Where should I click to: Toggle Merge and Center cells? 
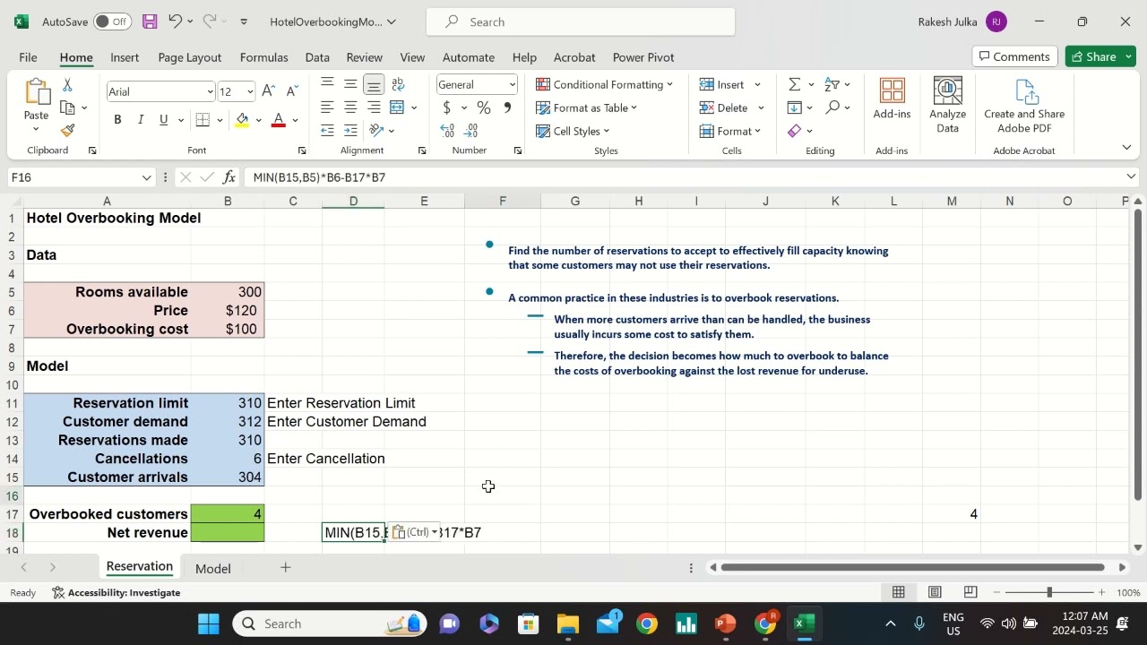click(x=398, y=107)
